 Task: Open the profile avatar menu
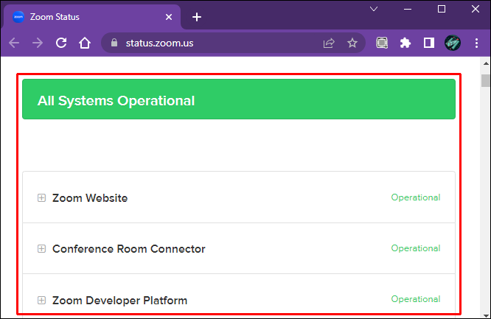(x=452, y=43)
